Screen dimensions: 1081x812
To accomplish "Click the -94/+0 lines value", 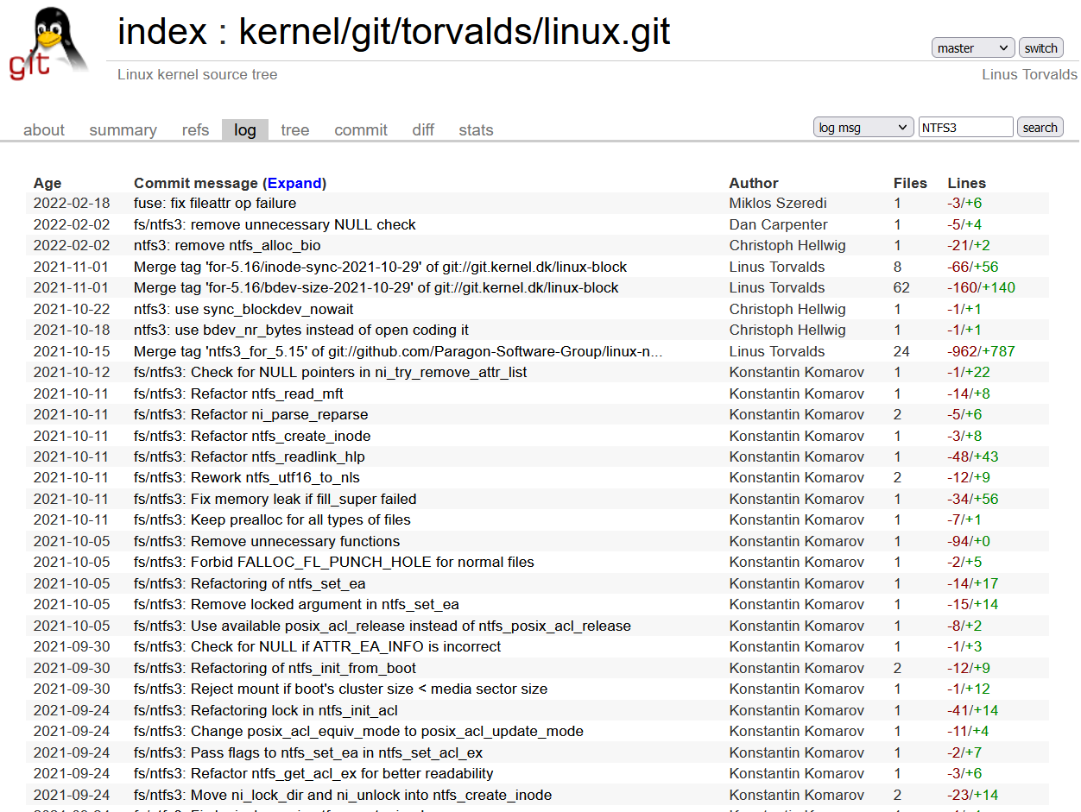I will point(969,541).
